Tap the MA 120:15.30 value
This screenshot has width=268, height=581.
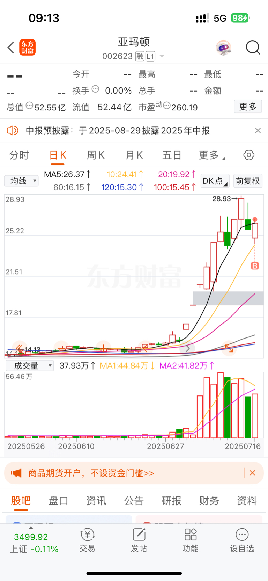tap(122, 188)
